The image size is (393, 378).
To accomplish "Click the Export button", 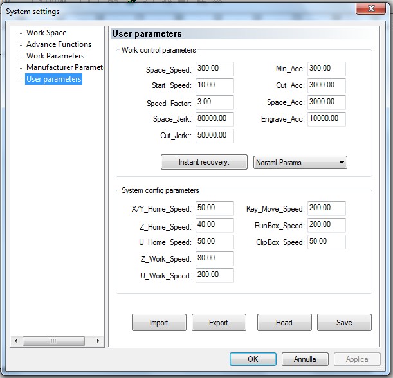I will pyautogui.click(x=219, y=323).
